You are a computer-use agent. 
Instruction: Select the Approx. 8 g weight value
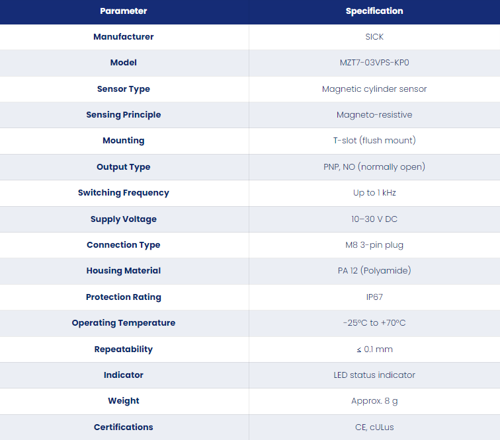374,401
